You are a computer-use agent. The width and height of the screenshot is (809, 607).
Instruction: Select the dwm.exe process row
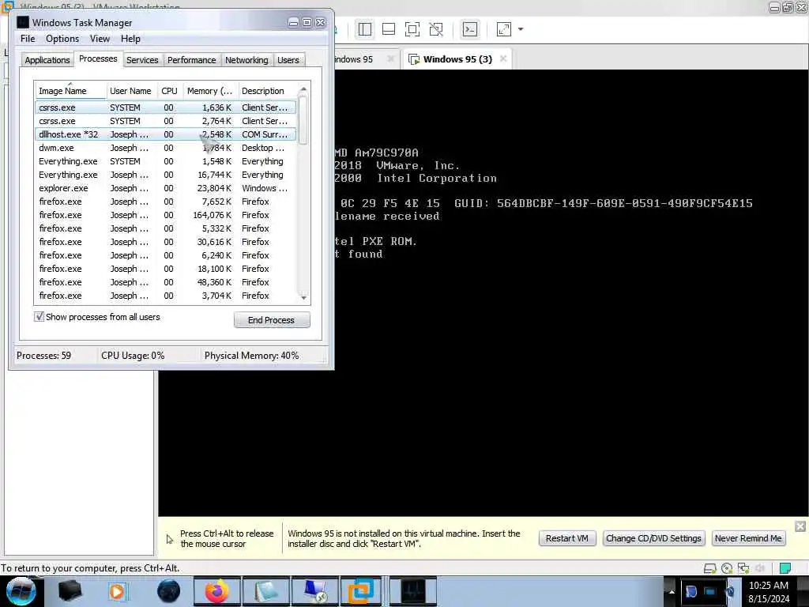click(166, 148)
